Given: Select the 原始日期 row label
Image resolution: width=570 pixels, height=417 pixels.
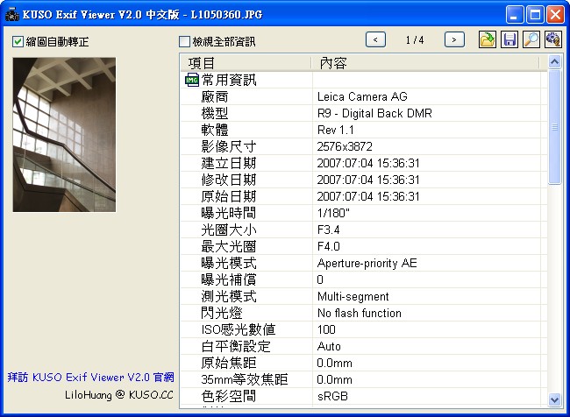Looking at the screenshot, I should [x=229, y=196].
